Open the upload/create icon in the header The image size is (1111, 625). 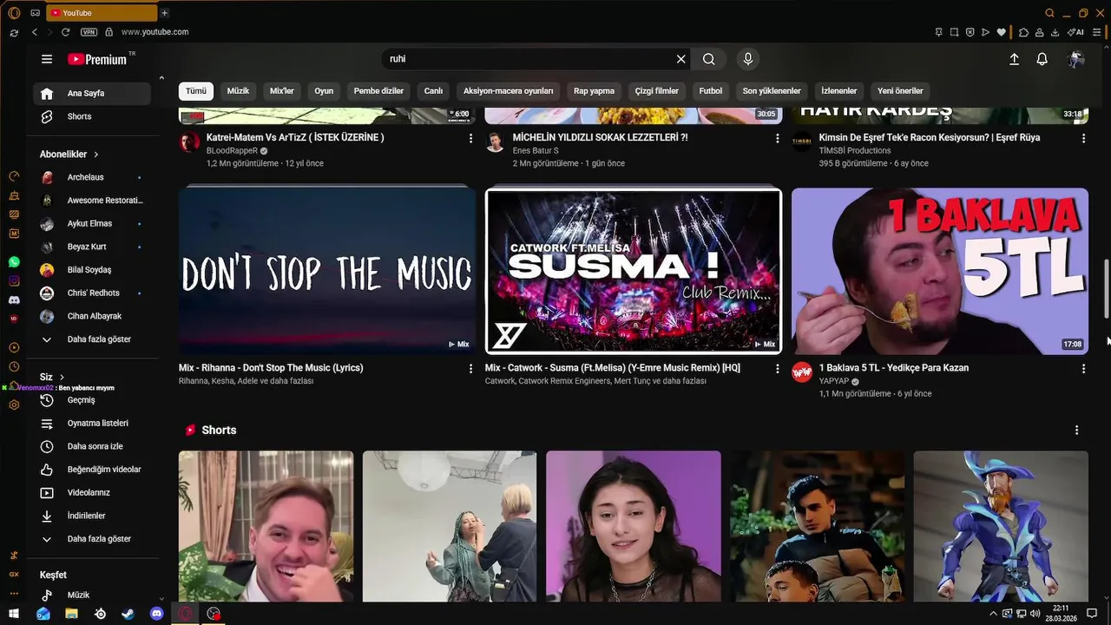point(1014,59)
